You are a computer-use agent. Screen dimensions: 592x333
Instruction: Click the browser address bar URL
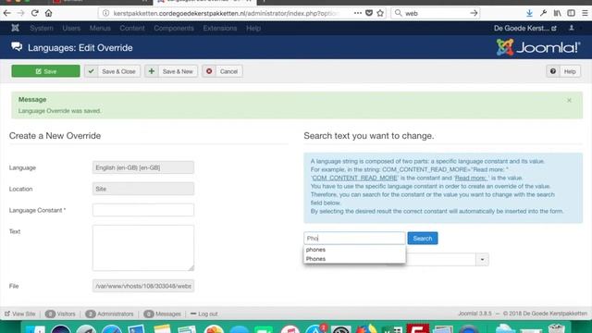click(226, 13)
